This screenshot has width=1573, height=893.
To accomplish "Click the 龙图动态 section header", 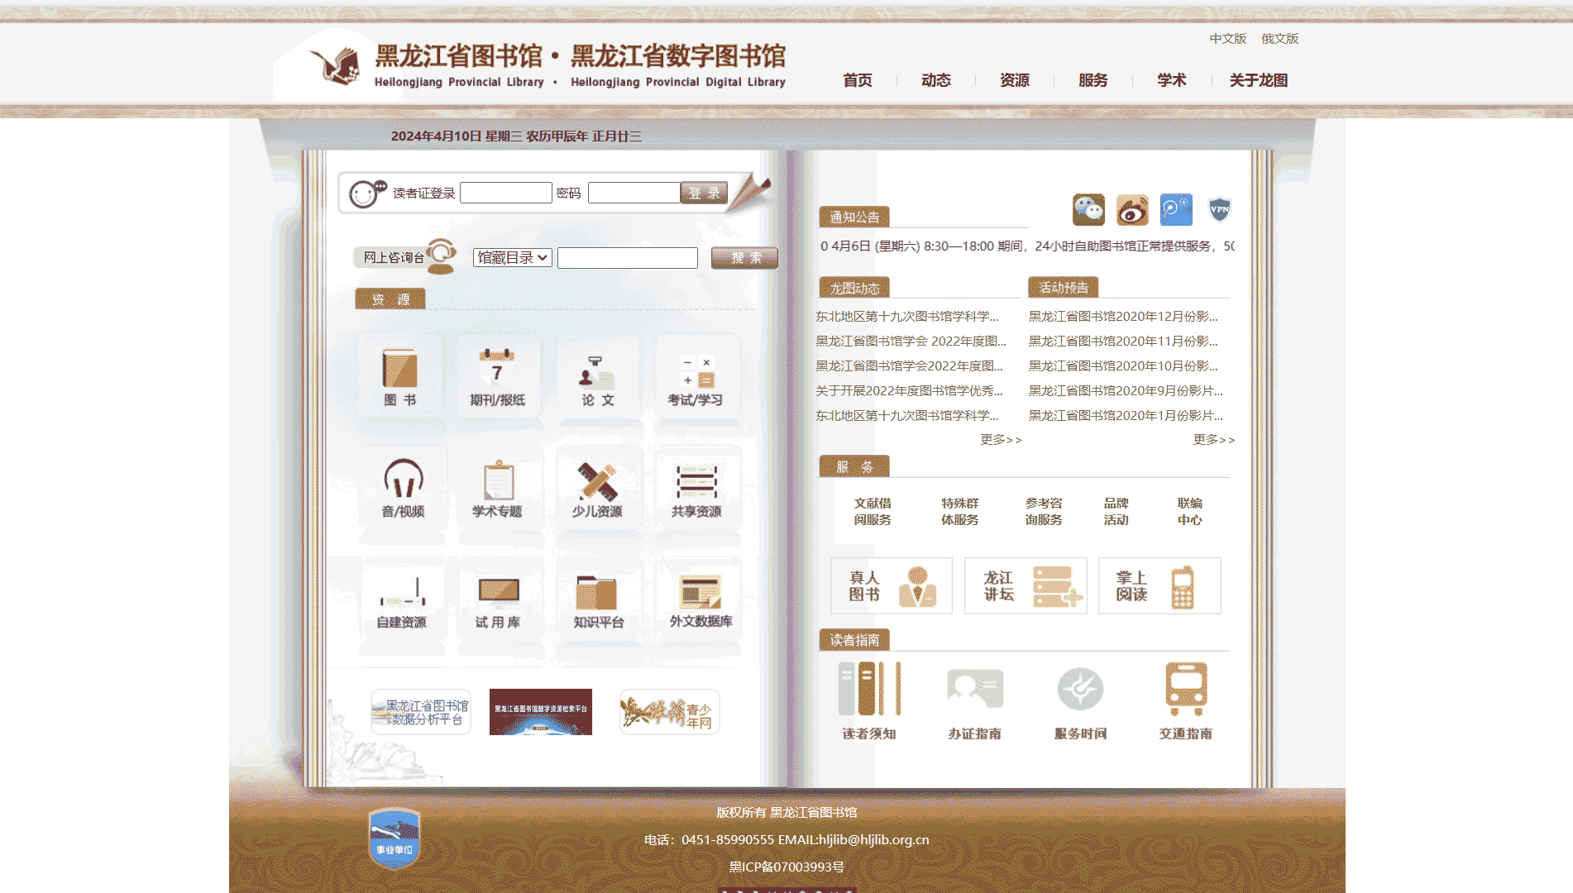I will point(854,287).
